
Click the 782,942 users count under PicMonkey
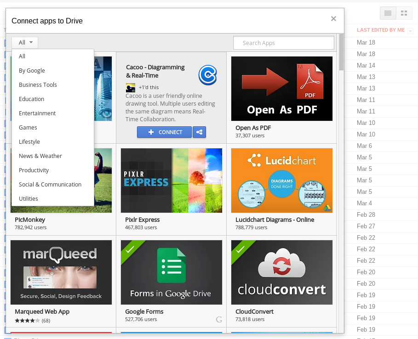(31, 228)
